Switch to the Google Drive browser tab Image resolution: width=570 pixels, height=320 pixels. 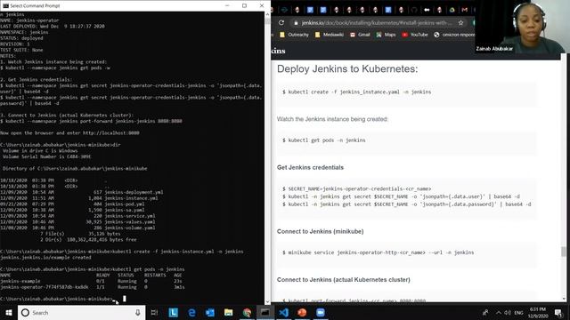[452, 10]
